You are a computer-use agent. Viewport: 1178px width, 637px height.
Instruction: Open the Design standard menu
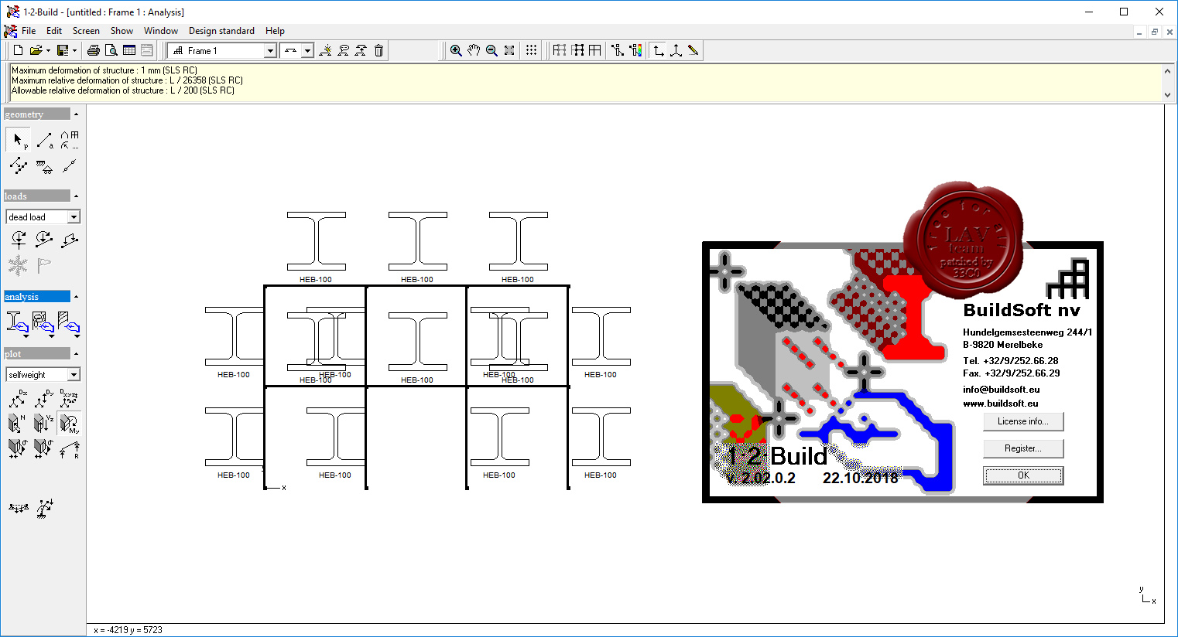point(221,31)
